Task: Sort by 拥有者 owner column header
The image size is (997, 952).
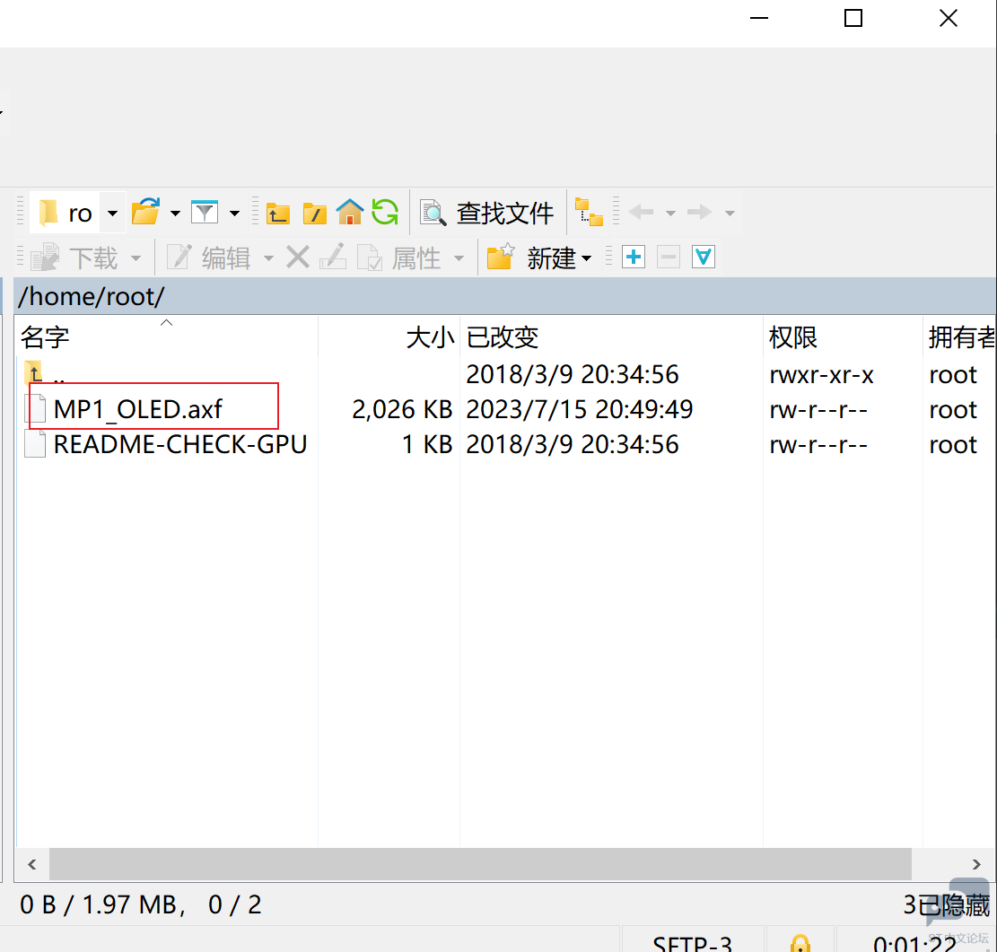Action: (959, 337)
